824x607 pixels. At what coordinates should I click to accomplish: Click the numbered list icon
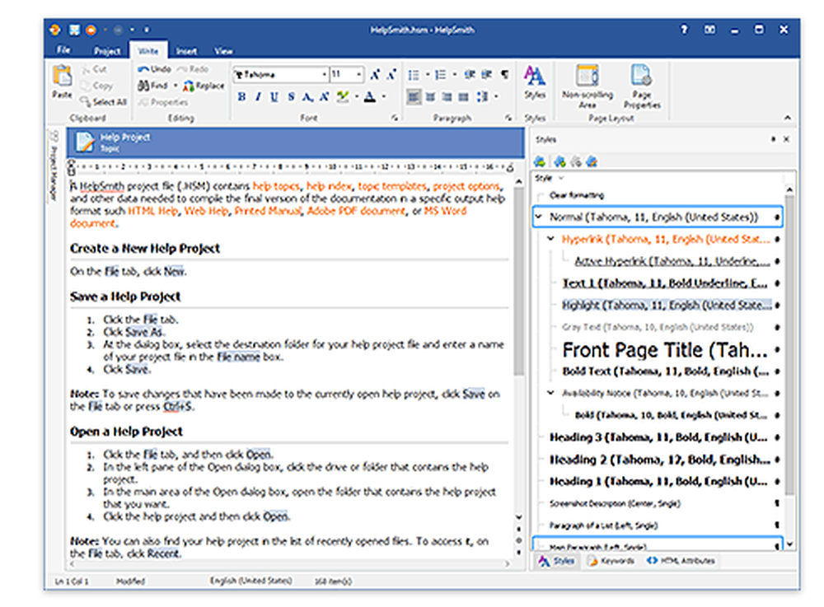point(440,75)
